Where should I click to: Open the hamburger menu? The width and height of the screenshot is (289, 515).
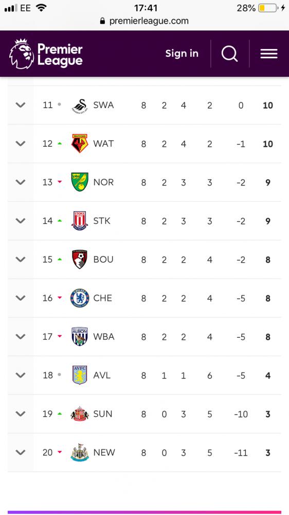269,54
